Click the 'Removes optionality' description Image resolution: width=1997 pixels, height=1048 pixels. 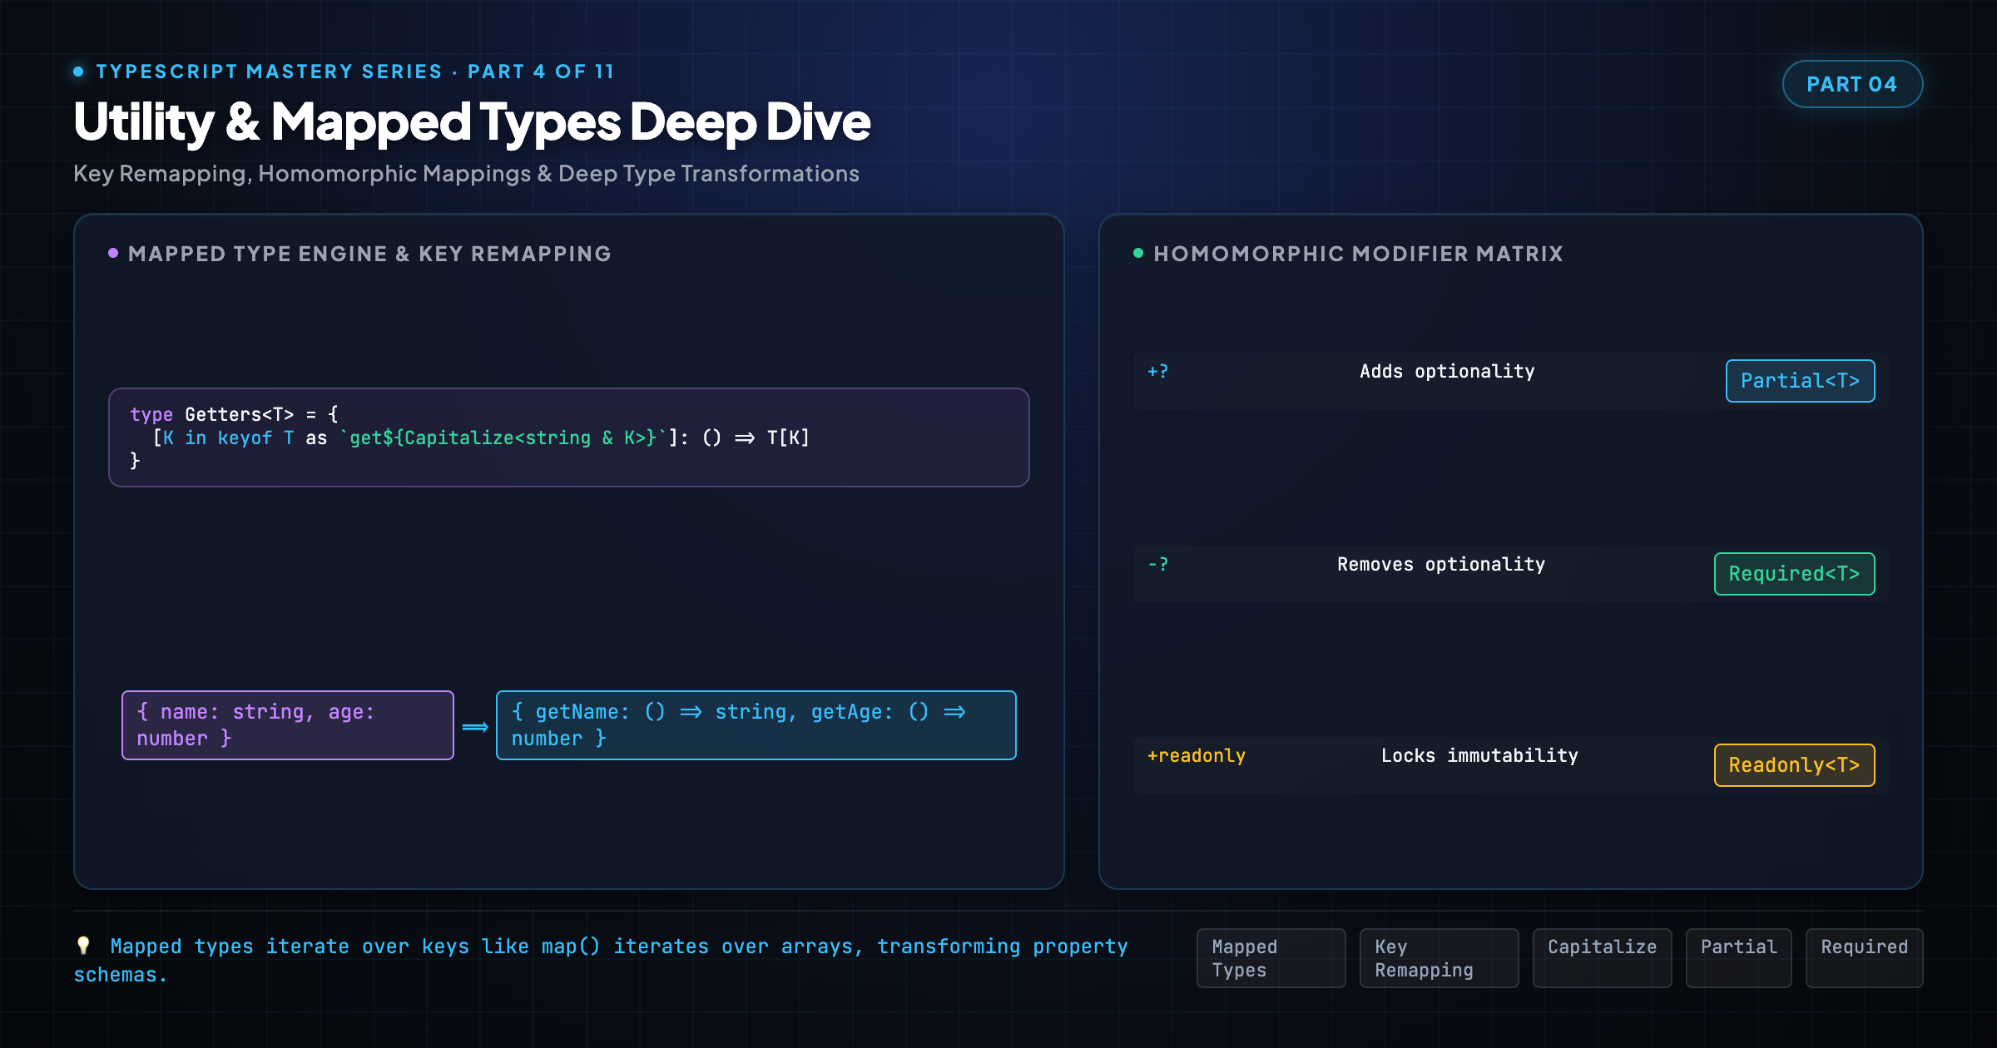[1441, 564]
